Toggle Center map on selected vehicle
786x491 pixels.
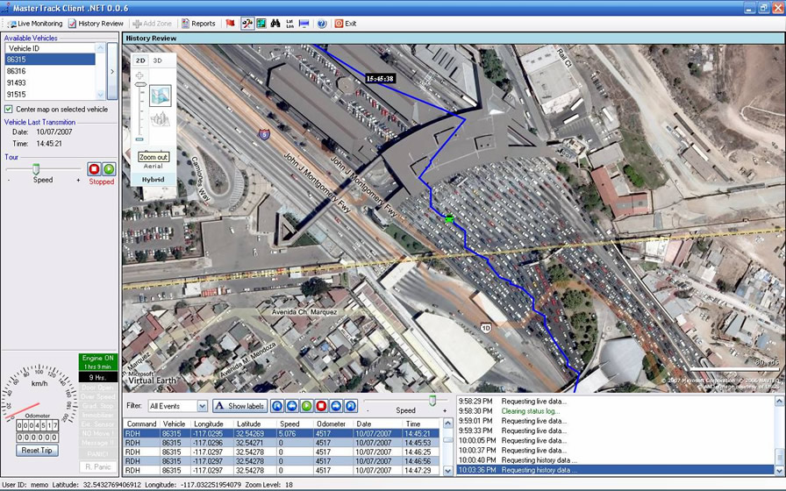9,110
